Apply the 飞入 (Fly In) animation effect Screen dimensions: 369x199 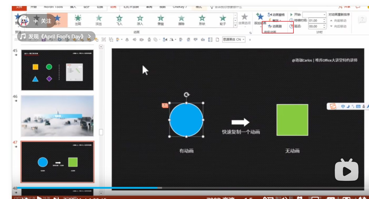click(119, 20)
